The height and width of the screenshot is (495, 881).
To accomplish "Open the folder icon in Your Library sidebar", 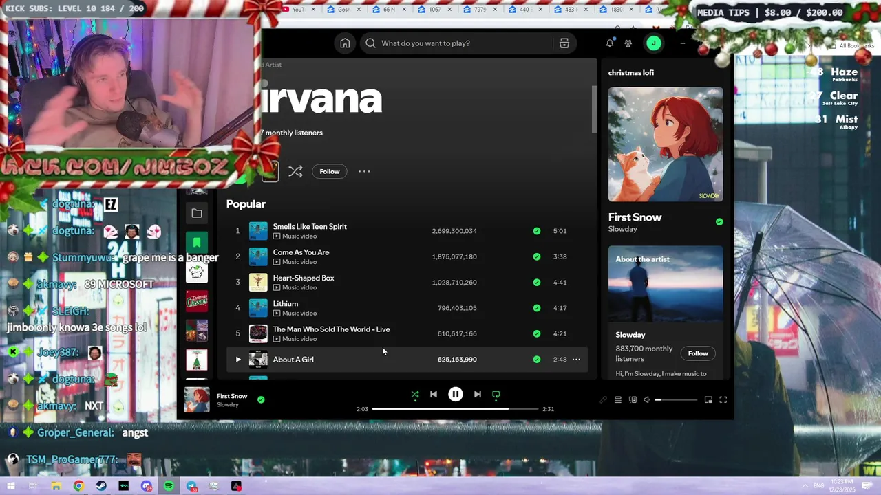I will 197,214.
